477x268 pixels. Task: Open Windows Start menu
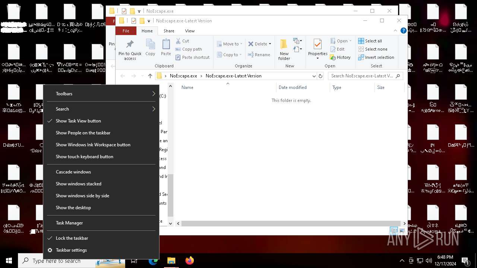point(9,261)
